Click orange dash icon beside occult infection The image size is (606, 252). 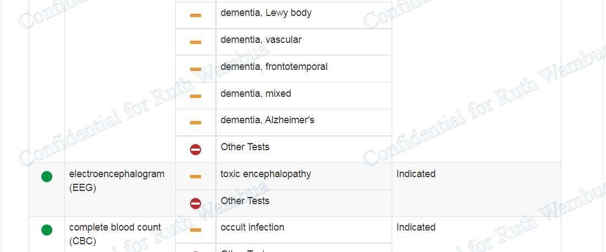click(x=195, y=230)
